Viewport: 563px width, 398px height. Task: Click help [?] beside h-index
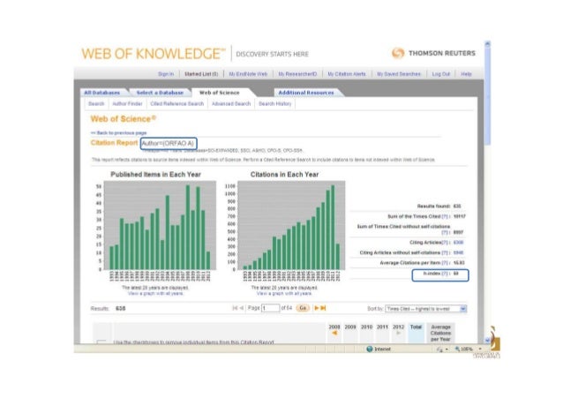445,274
